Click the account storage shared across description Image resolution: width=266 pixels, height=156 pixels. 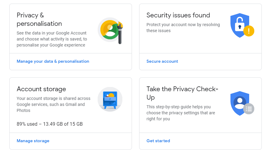point(54,104)
